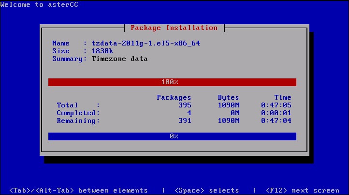Click the Time column header
This screenshot has height=195, width=349.
pyautogui.click(x=283, y=97)
